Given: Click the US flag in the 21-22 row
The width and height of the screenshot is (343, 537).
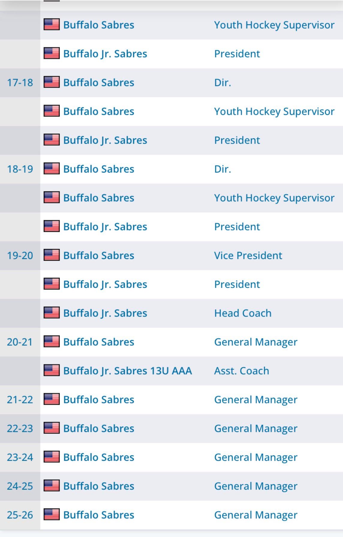Looking at the screenshot, I should point(52,399).
